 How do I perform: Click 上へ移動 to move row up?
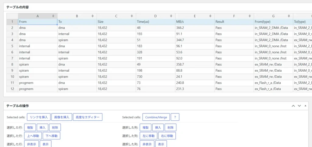(33, 136)
